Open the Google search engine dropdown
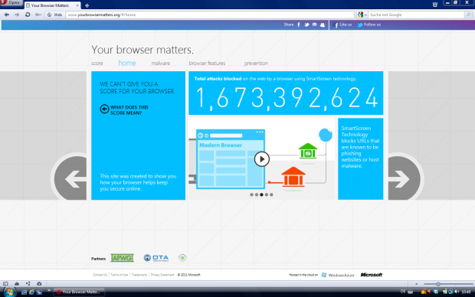 [362, 15]
